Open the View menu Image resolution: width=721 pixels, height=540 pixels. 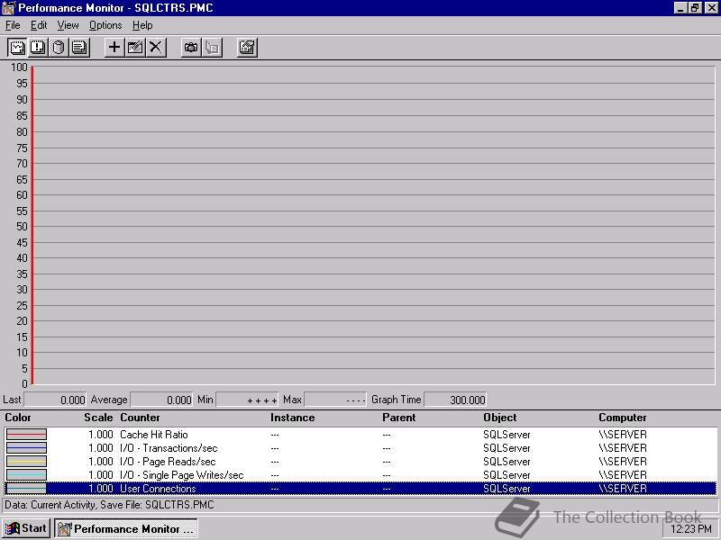click(x=68, y=25)
